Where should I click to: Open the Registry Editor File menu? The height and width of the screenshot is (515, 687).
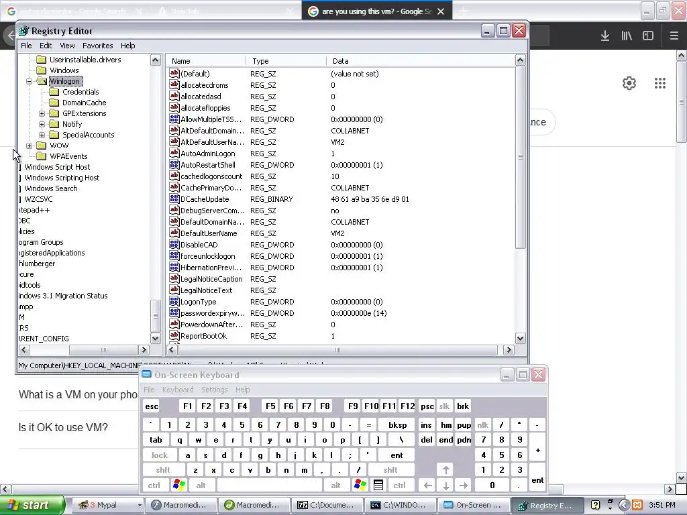[x=26, y=46]
